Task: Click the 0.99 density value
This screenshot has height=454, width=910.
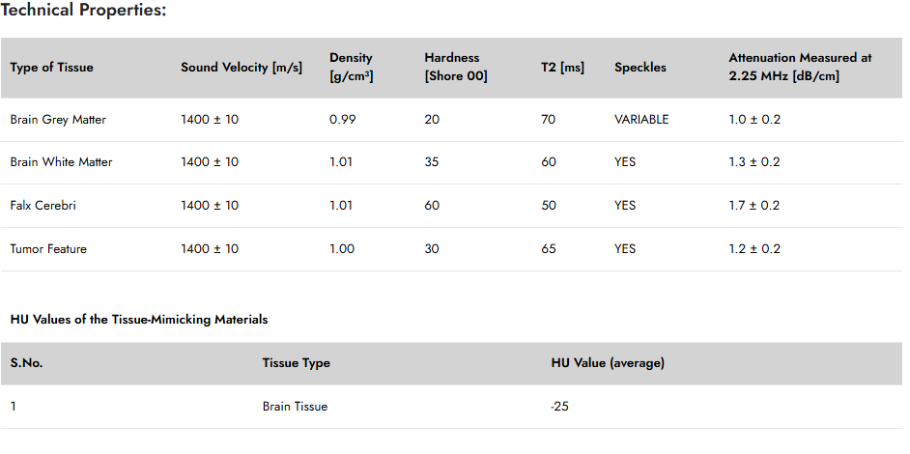Action: (x=342, y=120)
